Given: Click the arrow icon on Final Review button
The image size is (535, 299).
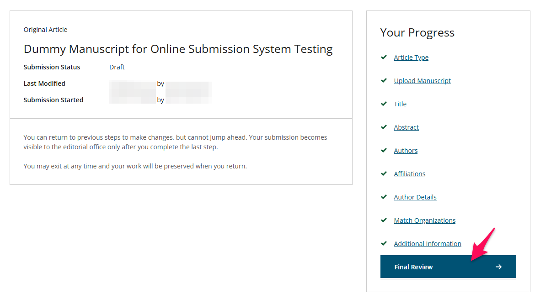Looking at the screenshot, I should coord(498,267).
